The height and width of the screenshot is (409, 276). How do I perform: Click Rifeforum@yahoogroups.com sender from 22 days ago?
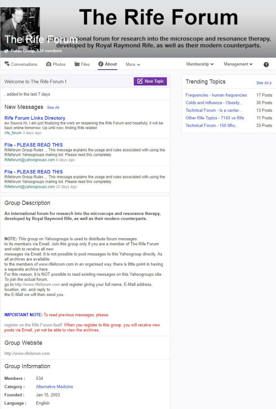pyautogui.click(x=30, y=187)
